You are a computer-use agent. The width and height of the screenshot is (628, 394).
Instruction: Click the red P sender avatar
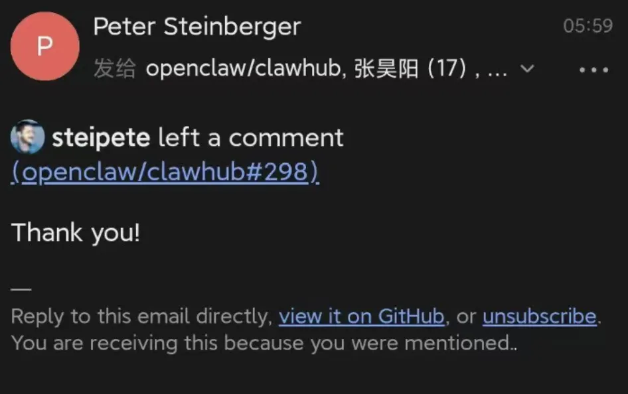(x=45, y=47)
